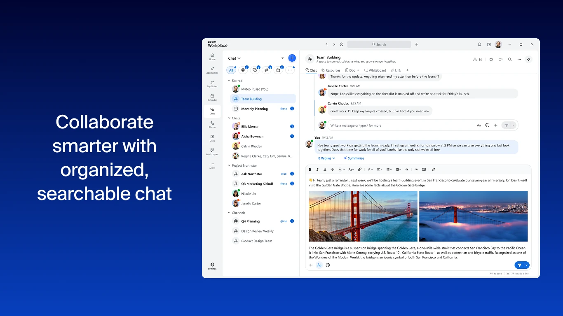Image resolution: width=563 pixels, height=316 pixels.
Task: Open More options in the sidebar
Action: click(x=212, y=165)
